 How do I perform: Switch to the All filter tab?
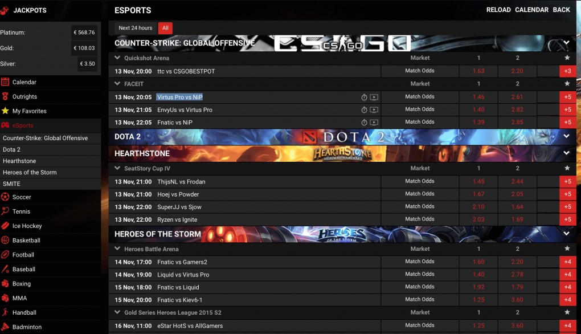point(165,28)
